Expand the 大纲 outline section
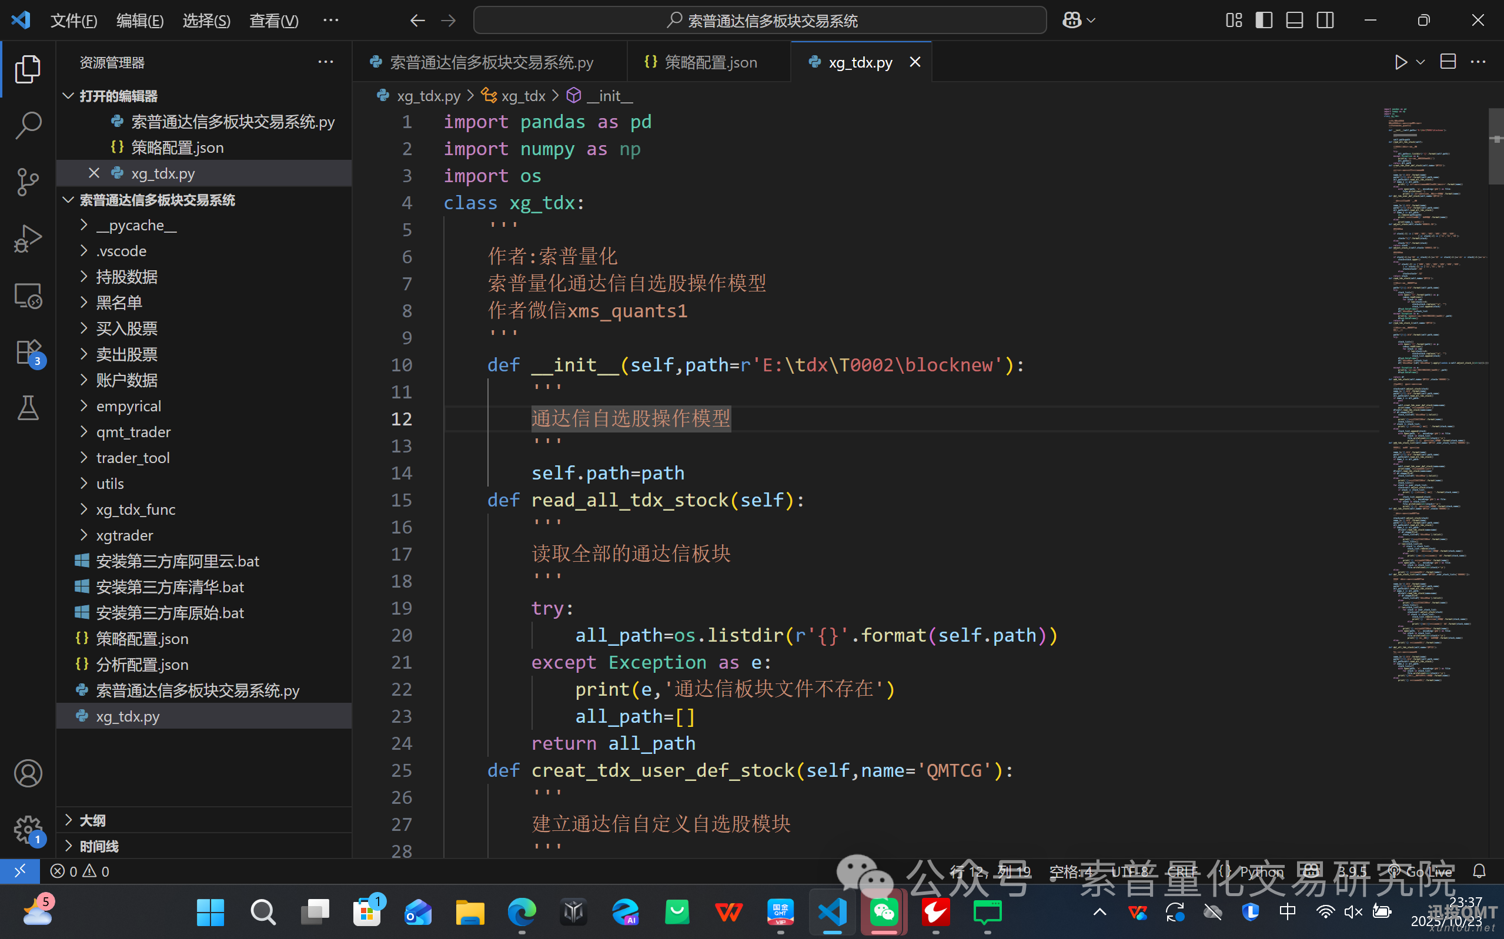The width and height of the screenshot is (1504, 939). pos(92,820)
